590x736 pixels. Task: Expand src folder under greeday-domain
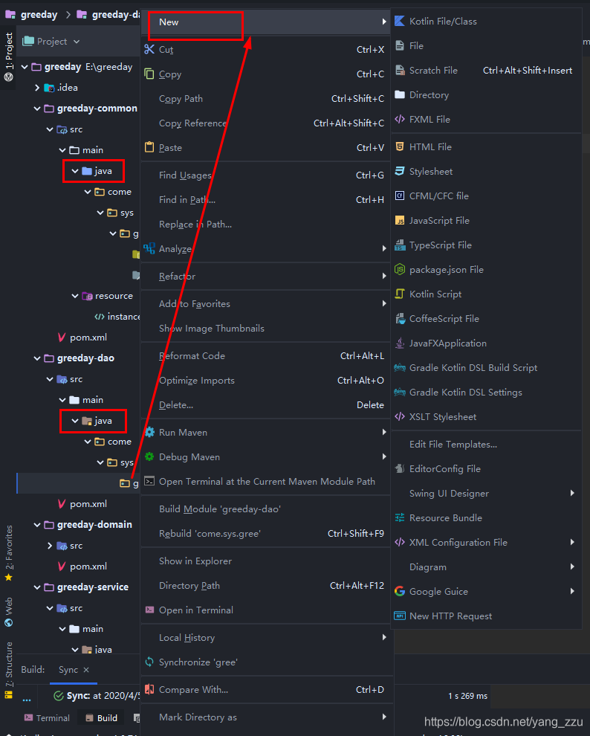click(x=51, y=546)
